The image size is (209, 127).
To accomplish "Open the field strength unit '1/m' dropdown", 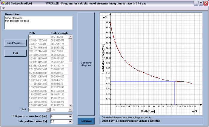I will coord(70,110).
